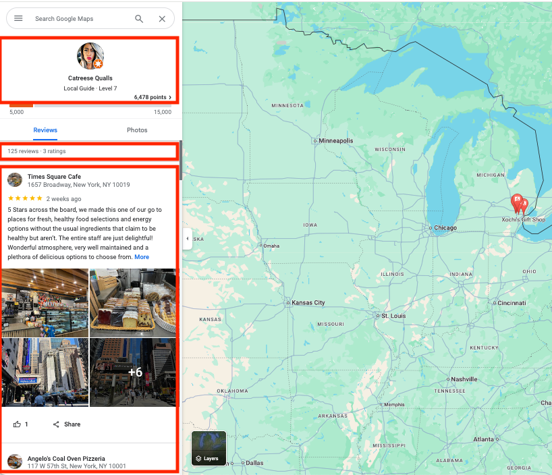Click the St. Louis map label
The image size is (552, 475).
[x=393, y=316]
